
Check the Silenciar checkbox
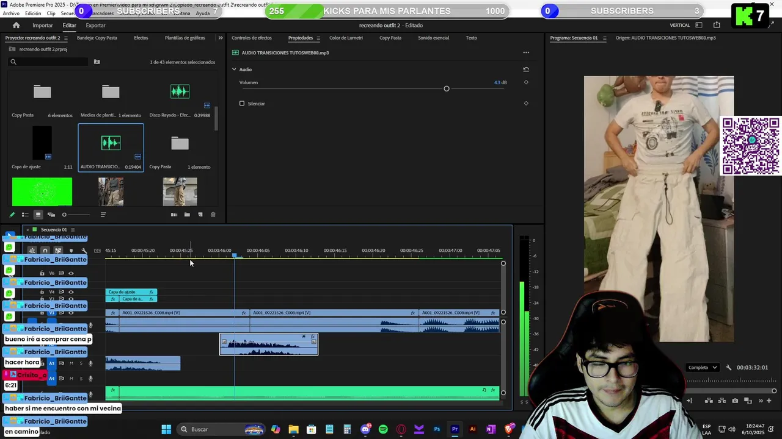242,104
